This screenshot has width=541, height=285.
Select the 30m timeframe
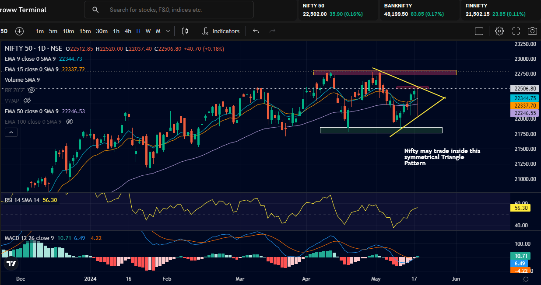pos(102,31)
